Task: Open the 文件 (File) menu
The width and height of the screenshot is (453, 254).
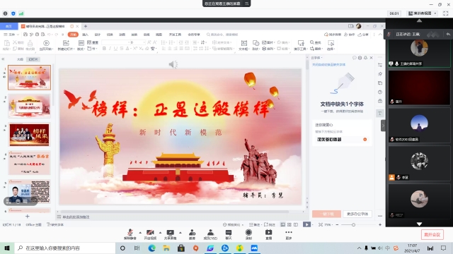Action: coord(11,35)
